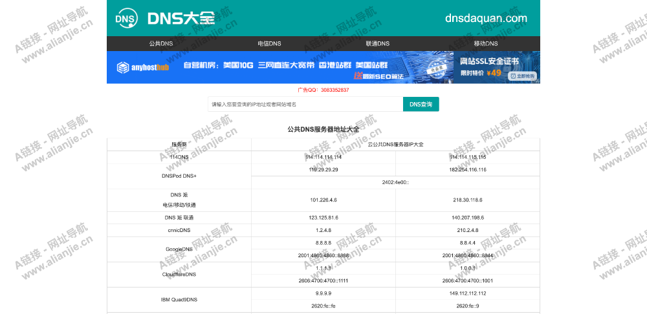
Task: Select the 2606:4700:4700::1111 cell
Action: click(x=323, y=280)
